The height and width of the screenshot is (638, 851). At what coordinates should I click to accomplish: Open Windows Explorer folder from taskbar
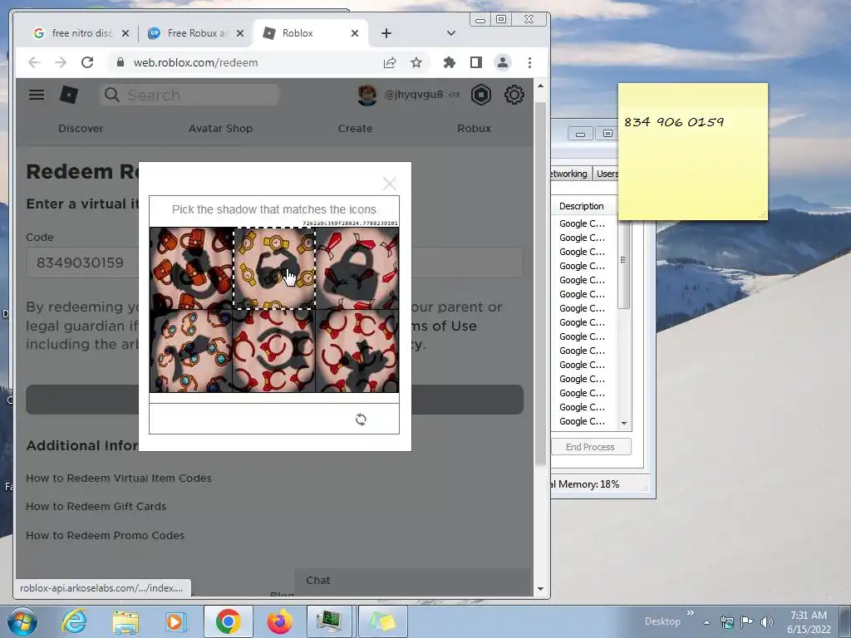pos(125,621)
